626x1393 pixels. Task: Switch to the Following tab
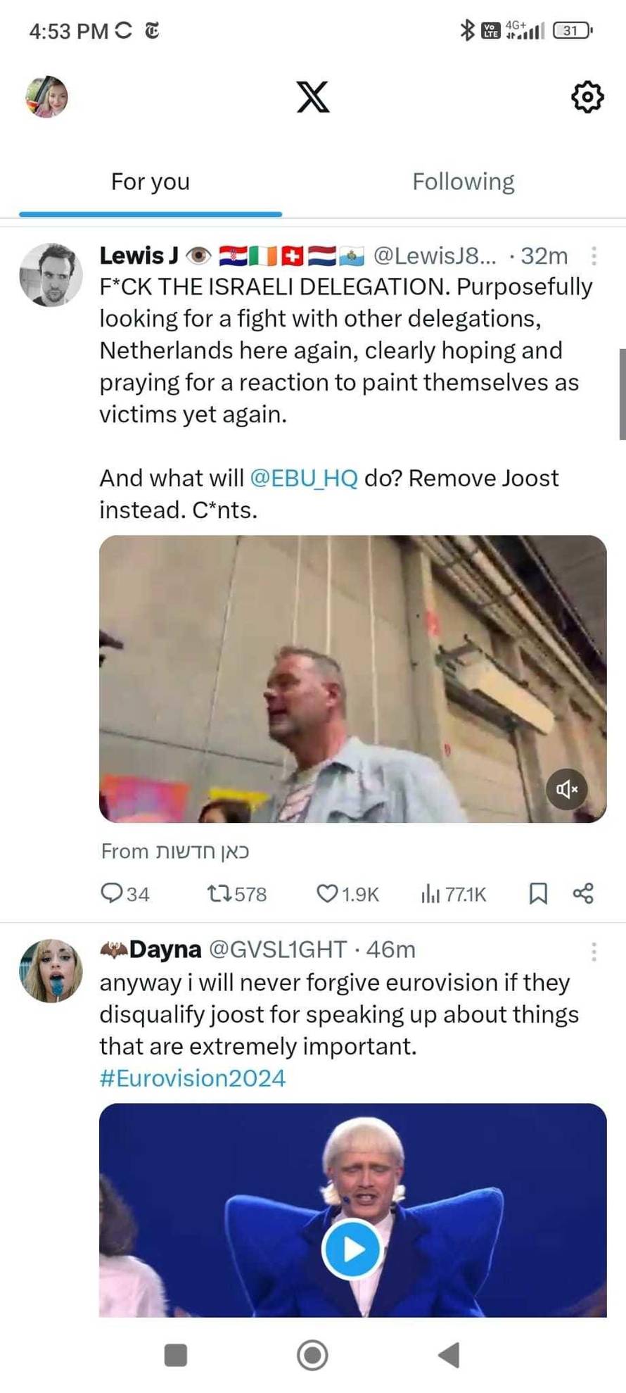point(463,182)
